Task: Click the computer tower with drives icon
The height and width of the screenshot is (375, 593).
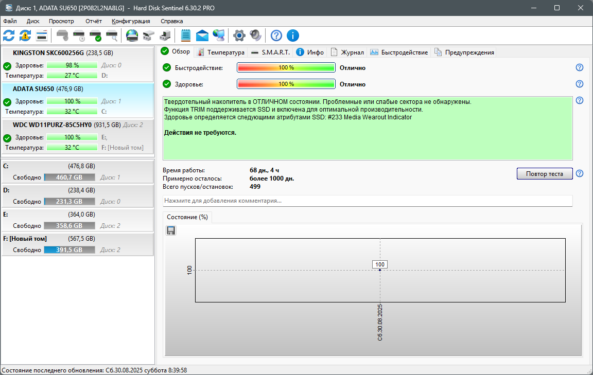Action: [x=165, y=35]
